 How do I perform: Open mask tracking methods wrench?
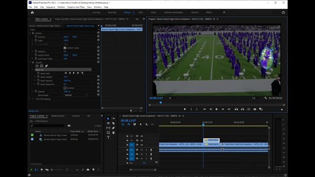coord(82,73)
